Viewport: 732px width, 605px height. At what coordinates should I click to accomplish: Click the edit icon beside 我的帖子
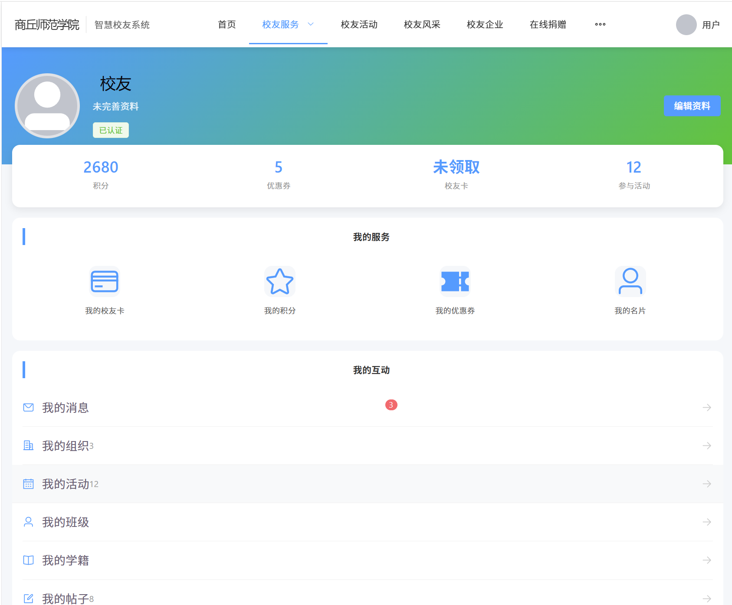click(29, 598)
